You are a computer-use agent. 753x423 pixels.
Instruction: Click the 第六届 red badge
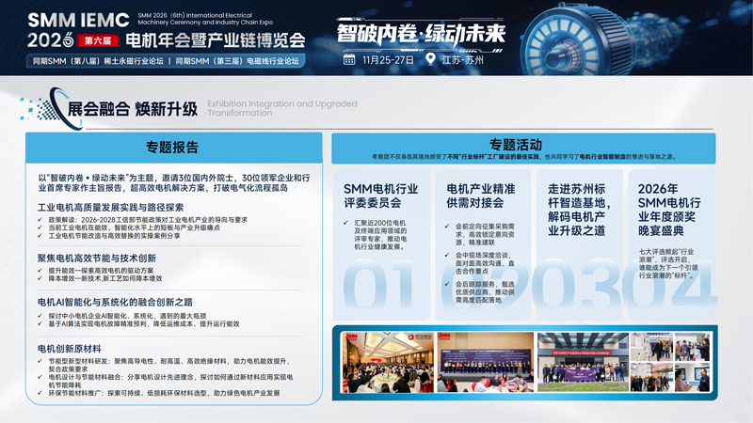pos(98,40)
